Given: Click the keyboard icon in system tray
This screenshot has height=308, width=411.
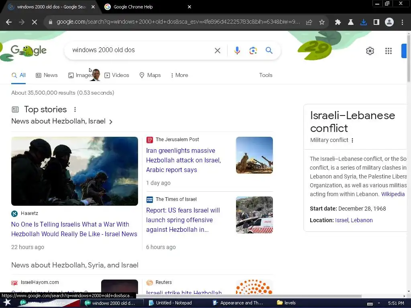Looking at the screenshot, I should (x=370, y=304).
